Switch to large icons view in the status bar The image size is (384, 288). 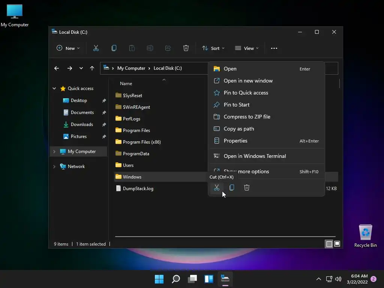(337, 244)
